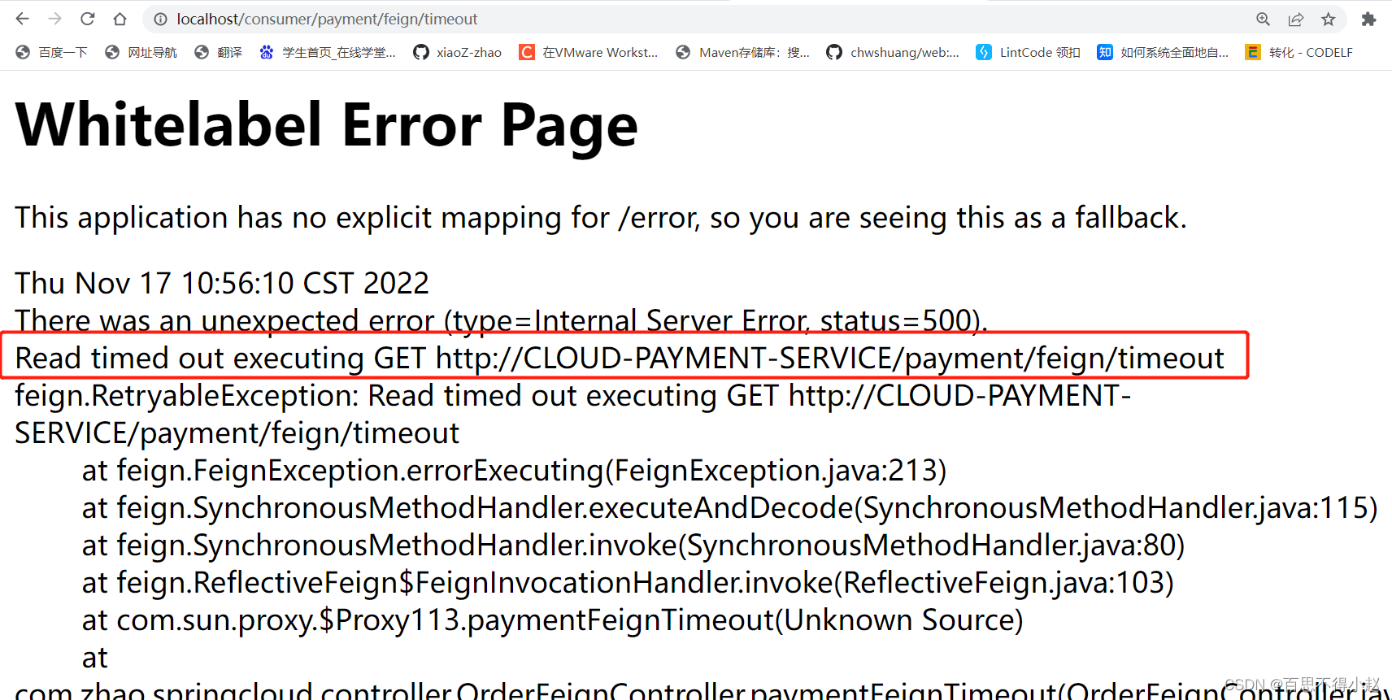Click the OrderFeignController.paymentFeignTimeout stack line
This screenshot has width=1392, height=700.
pyautogui.click(x=703, y=690)
